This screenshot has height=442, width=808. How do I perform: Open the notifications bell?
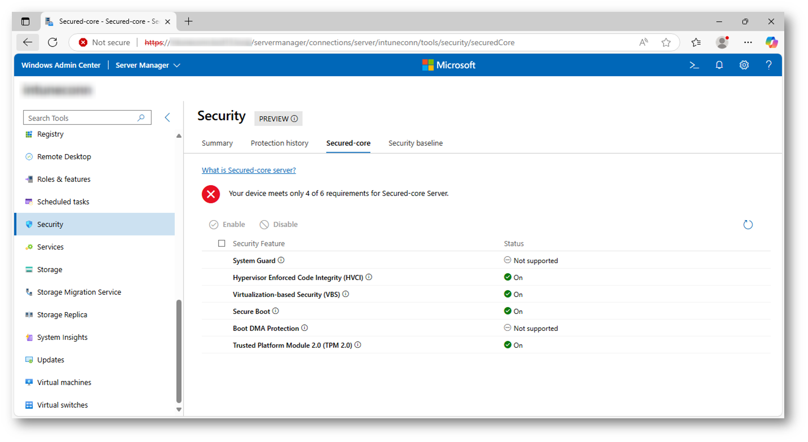tap(719, 65)
